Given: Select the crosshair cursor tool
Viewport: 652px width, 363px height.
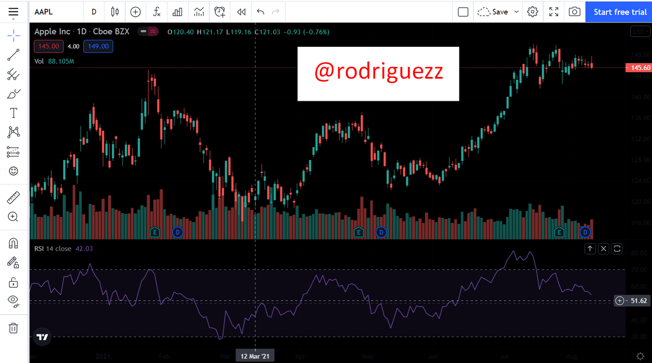Looking at the screenshot, I should click(14, 35).
